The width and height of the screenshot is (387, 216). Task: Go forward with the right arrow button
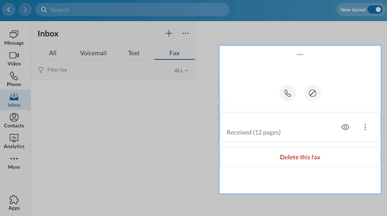coord(25,10)
